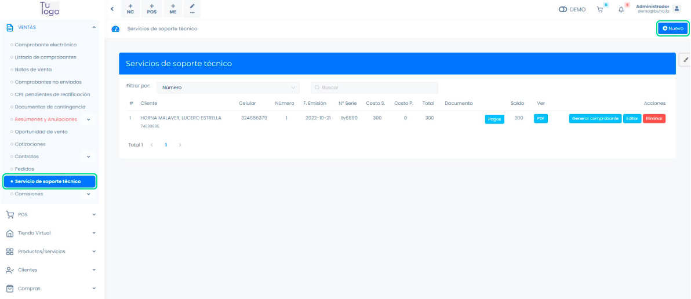This screenshot has width=691, height=299.
Task: Click the pencil edit shortcut in top bar
Action: [x=192, y=9]
